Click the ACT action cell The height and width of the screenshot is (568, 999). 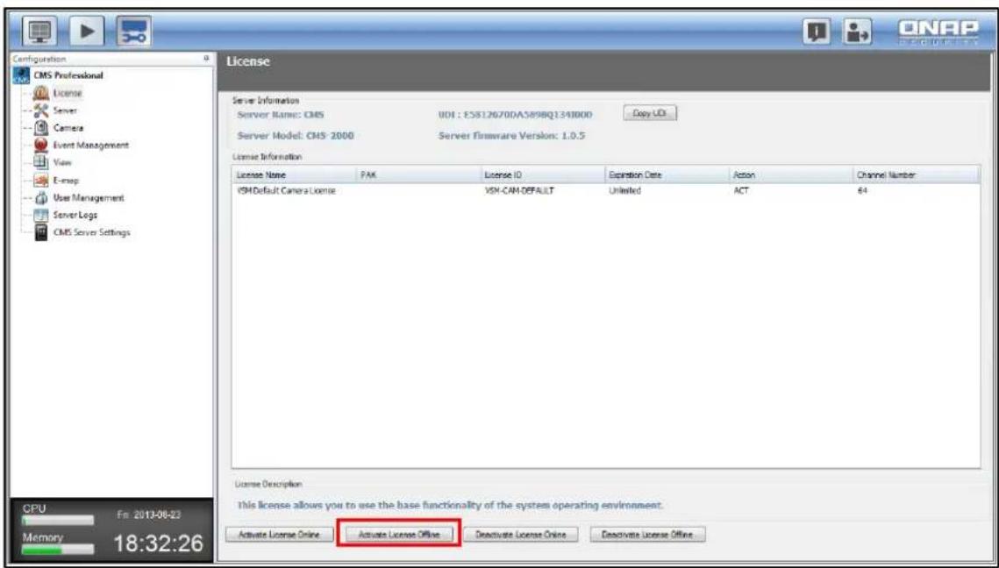741,189
